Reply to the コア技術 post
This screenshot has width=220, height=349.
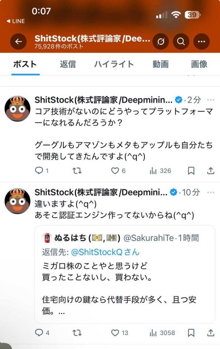point(40,171)
